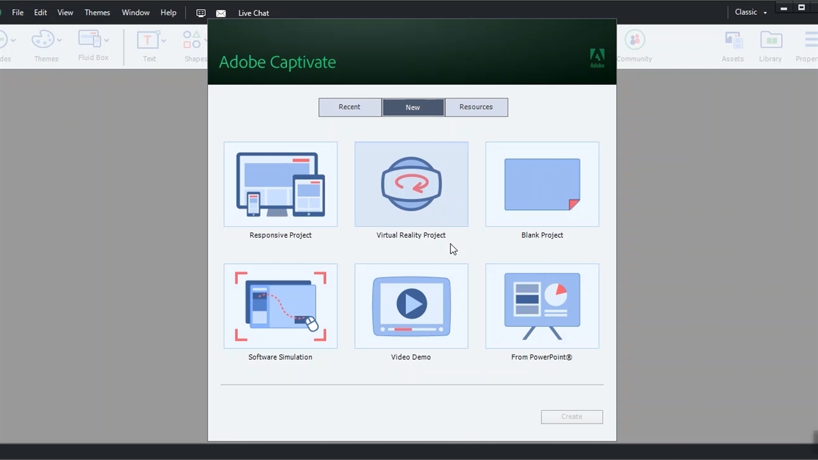Pick the Blank Project thumbnail
The height and width of the screenshot is (460, 818).
[x=542, y=185]
